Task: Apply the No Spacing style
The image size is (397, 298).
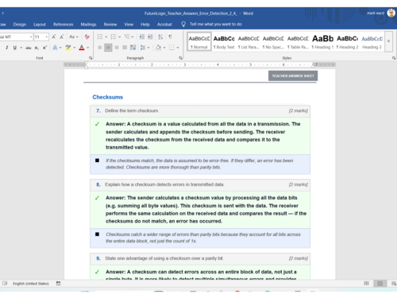Action: 273,41
